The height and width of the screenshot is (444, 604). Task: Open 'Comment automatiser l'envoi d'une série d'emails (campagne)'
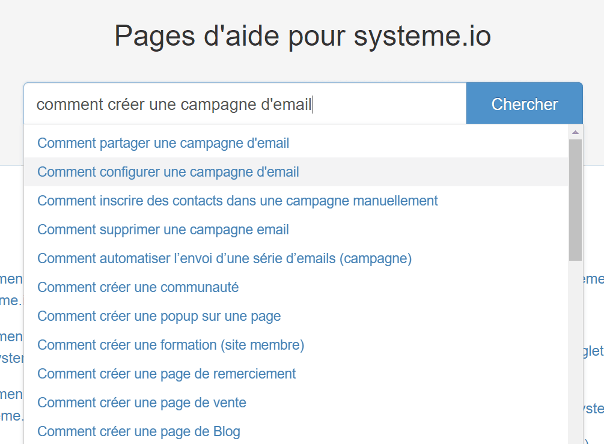296,258
